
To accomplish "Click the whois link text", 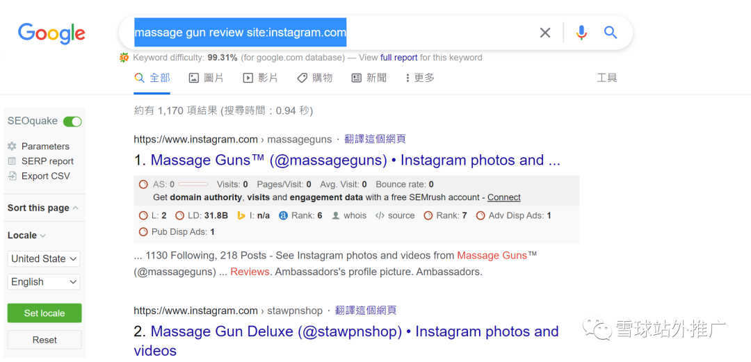I will coord(355,215).
